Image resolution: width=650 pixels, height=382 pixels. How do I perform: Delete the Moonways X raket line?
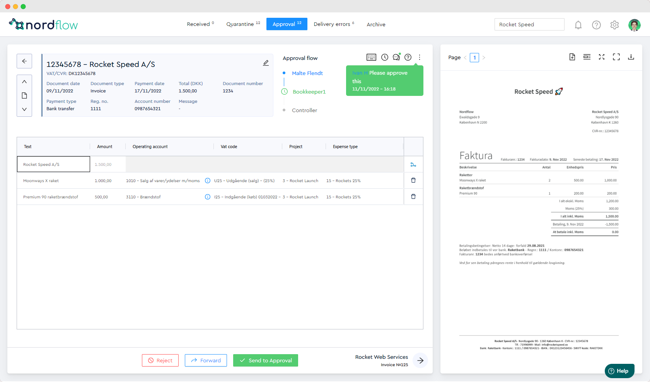point(413,181)
